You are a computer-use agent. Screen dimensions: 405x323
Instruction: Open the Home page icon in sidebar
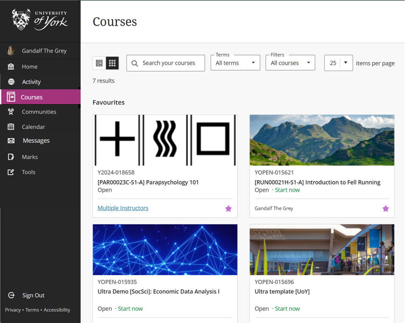11,66
